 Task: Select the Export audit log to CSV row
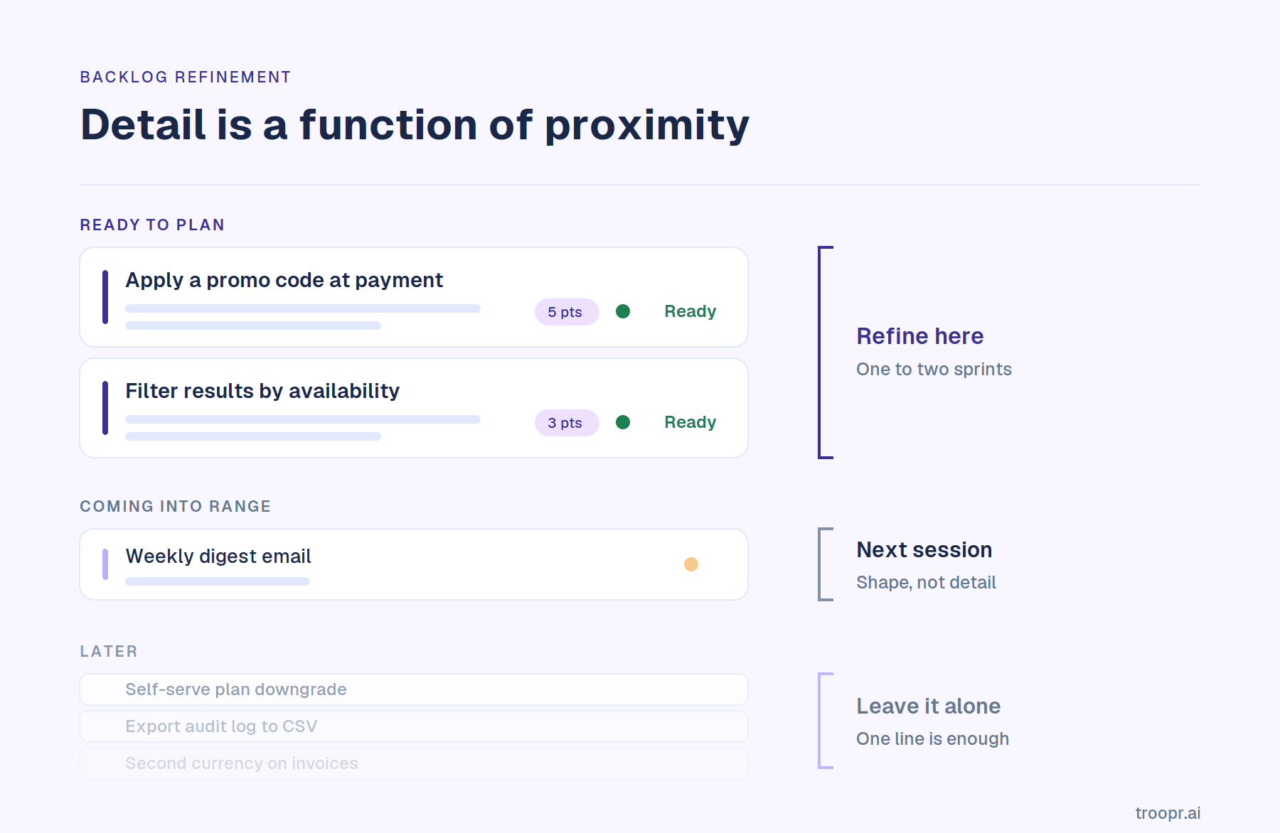pyautogui.click(x=414, y=726)
